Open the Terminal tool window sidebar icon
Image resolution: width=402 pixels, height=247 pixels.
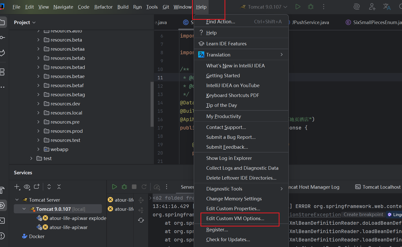tap(2, 221)
